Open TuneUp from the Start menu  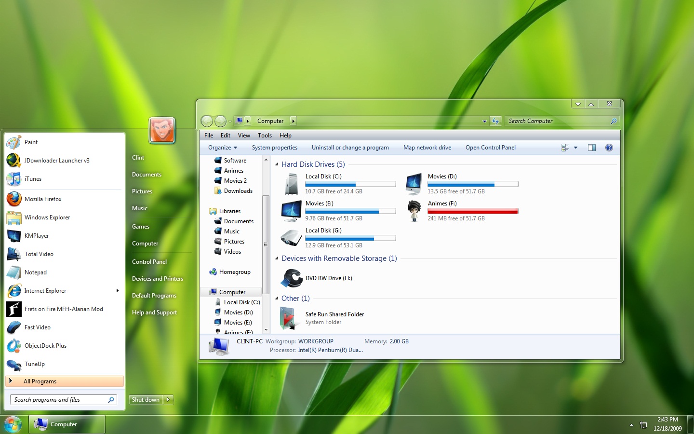(x=33, y=365)
